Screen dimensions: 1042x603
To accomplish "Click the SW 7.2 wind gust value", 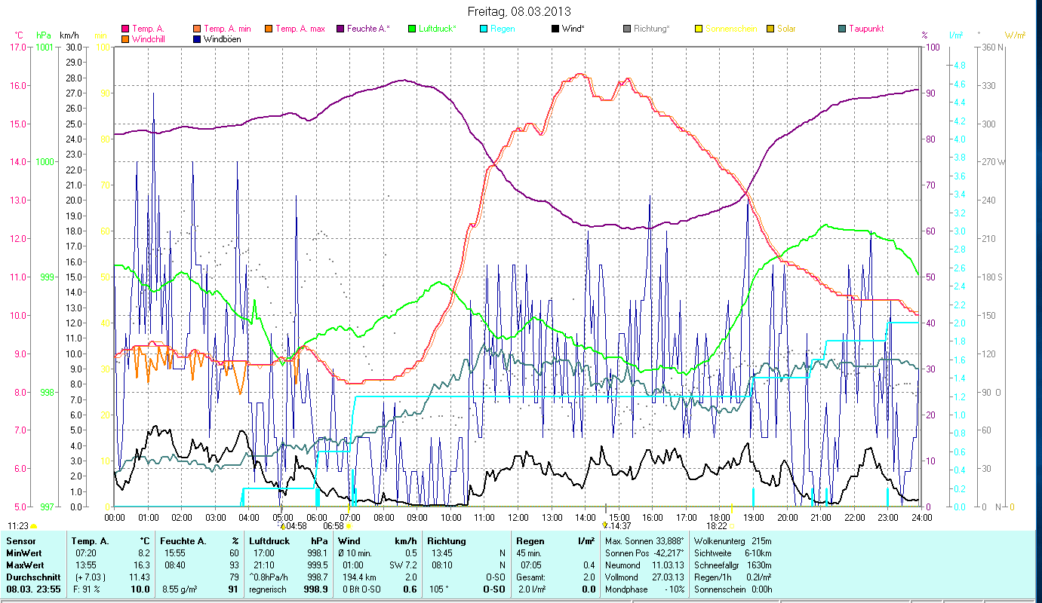I will (x=404, y=565).
